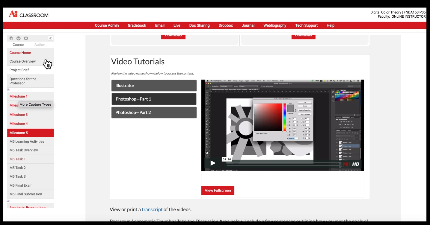Select Milestone 5 in sidebar
This screenshot has width=430, height=225.
point(30,133)
